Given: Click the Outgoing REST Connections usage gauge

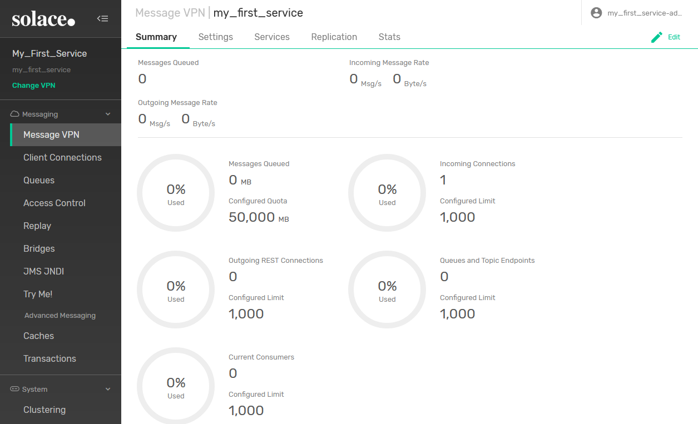Looking at the screenshot, I should (x=176, y=290).
